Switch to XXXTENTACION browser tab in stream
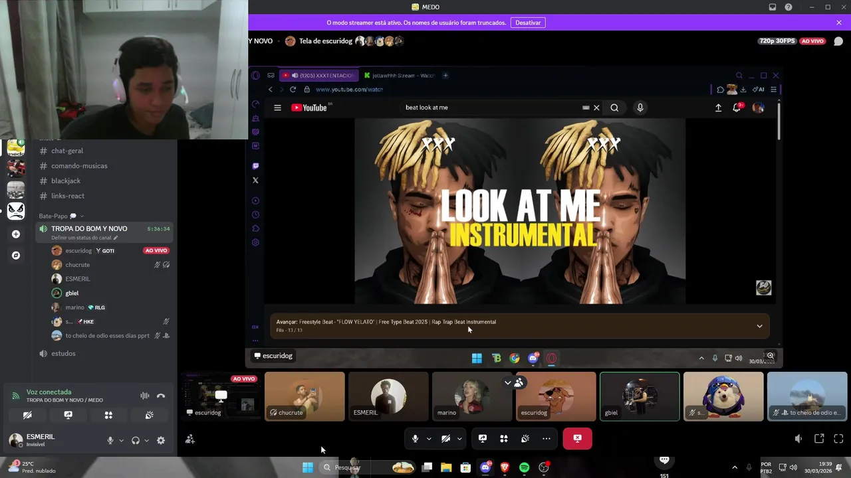Viewport: 851px width, 478px height. [x=320, y=76]
